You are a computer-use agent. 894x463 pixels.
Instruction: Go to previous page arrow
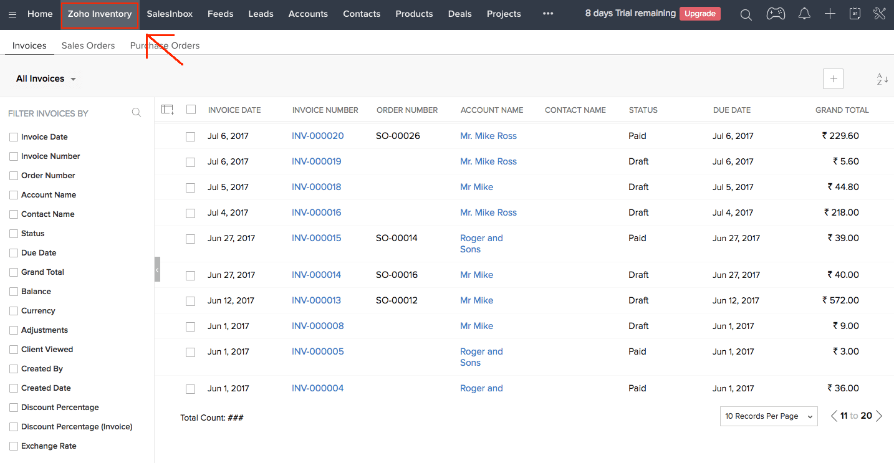(x=834, y=416)
